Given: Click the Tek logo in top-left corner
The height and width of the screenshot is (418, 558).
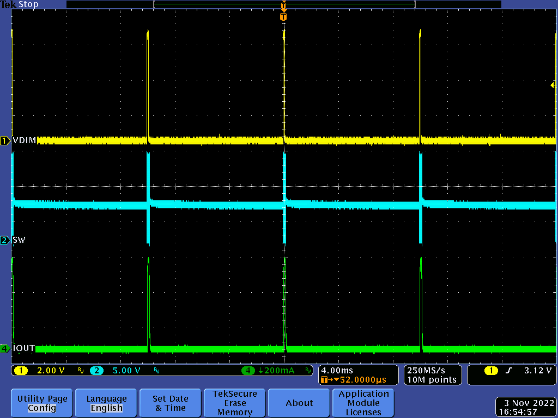Looking at the screenshot, I should pos(8,4).
